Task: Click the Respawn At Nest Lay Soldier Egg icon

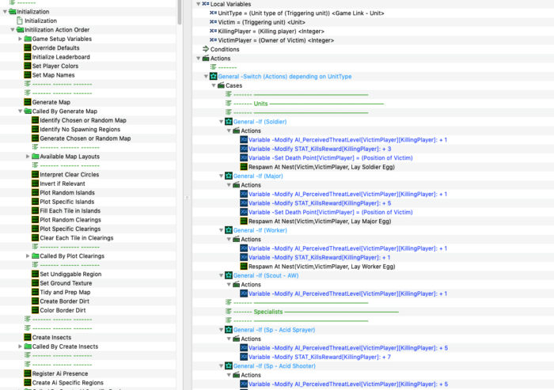Action: click(x=244, y=167)
